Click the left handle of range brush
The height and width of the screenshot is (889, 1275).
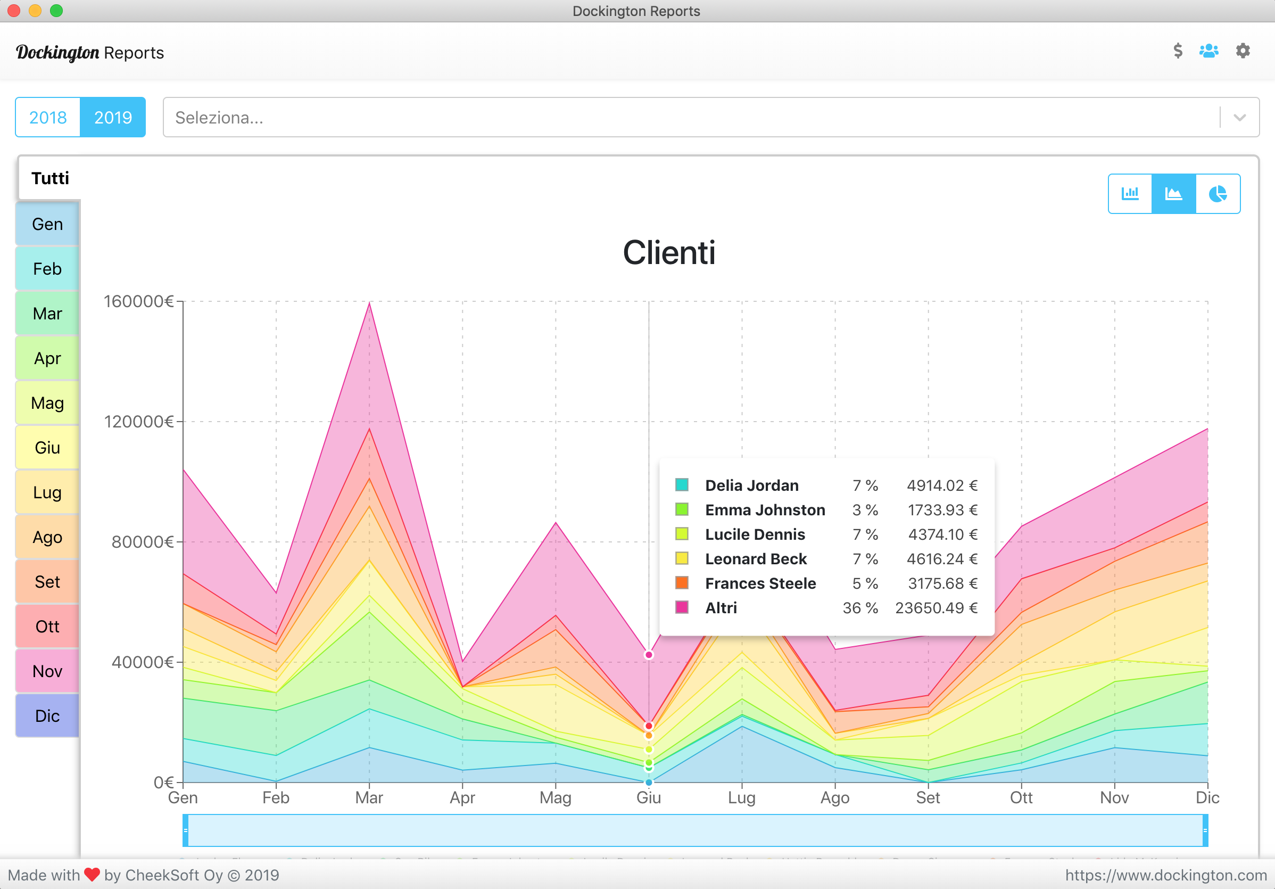(186, 830)
